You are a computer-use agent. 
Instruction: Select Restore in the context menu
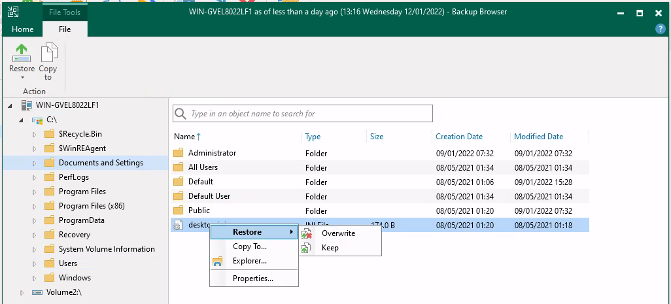tap(254, 231)
